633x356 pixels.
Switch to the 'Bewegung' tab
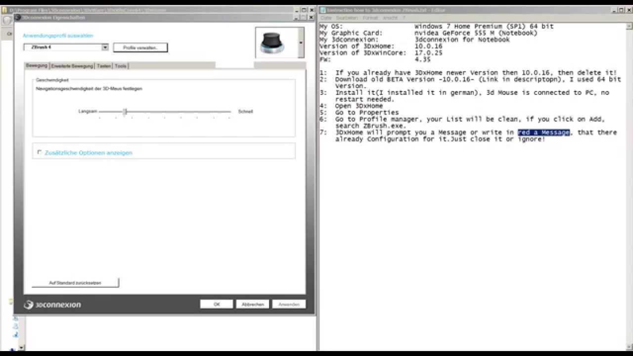(37, 65)
